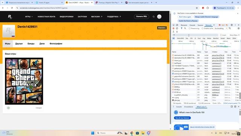Dismiss the DevTools language infobar

[x=238, y=14]
